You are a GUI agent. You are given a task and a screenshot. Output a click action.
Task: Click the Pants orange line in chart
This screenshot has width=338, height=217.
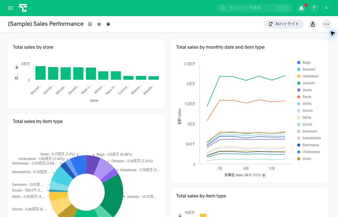[246, 103]
